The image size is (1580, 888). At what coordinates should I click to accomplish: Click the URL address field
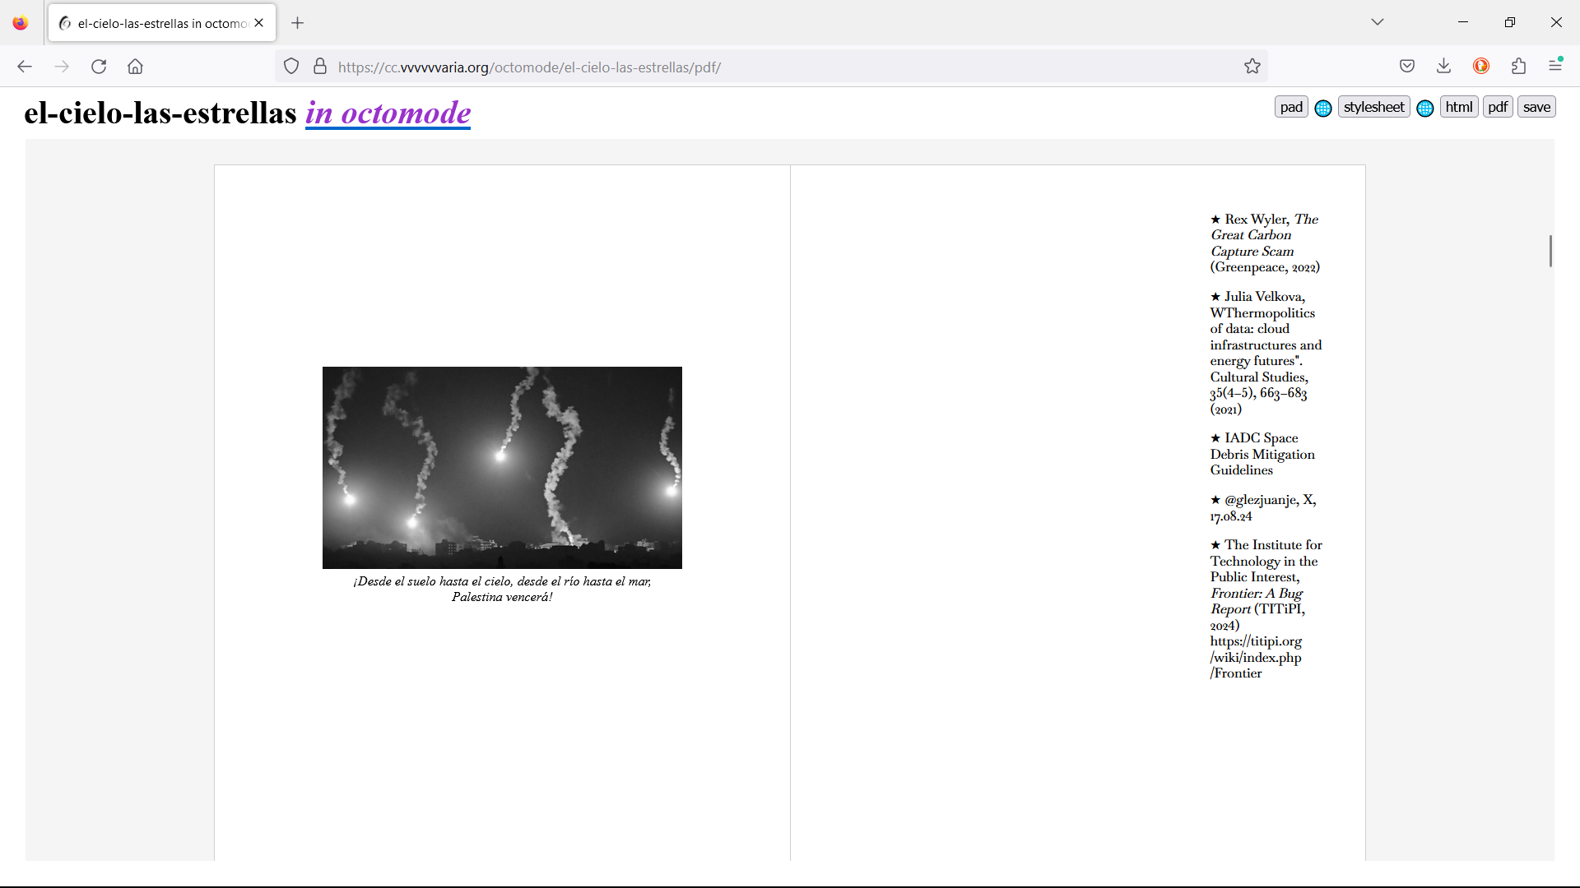774,67
